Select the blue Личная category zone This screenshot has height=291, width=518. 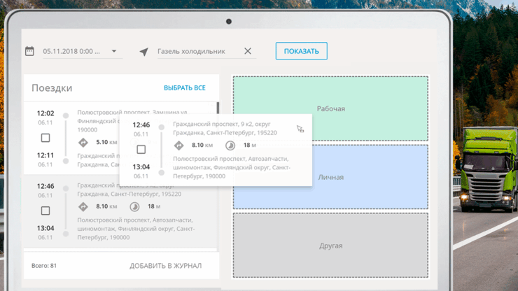tap(330, 177)
